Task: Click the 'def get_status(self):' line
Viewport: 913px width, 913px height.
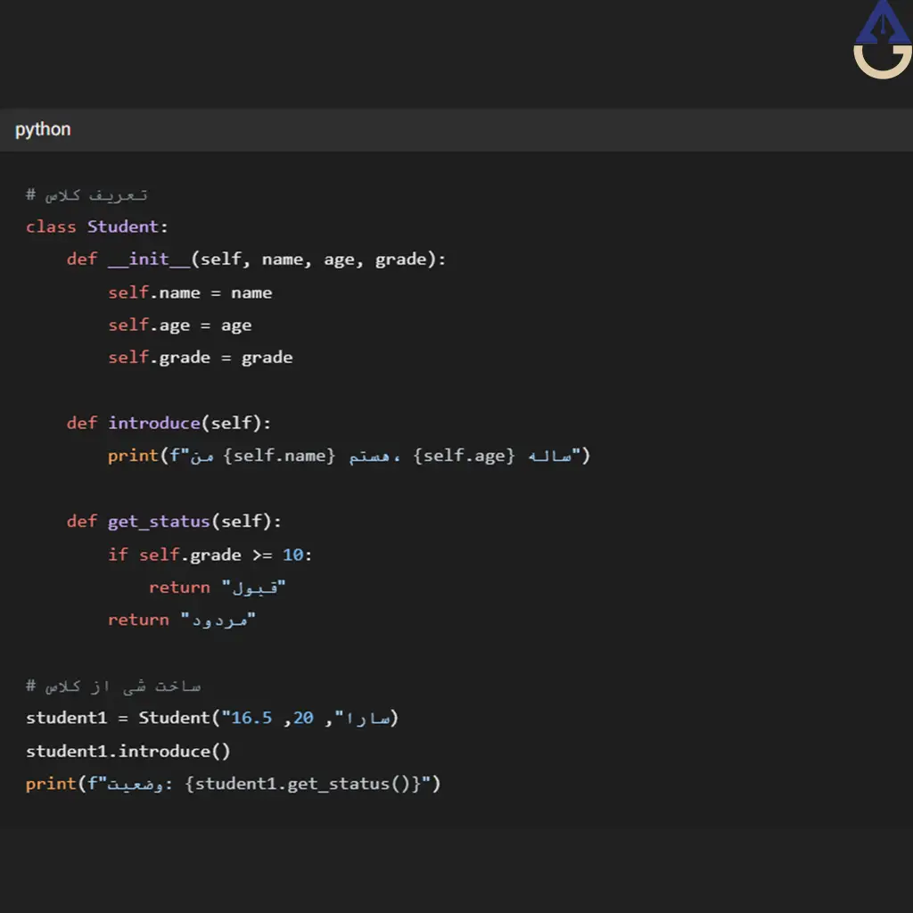Action: (x=174, y=521)
